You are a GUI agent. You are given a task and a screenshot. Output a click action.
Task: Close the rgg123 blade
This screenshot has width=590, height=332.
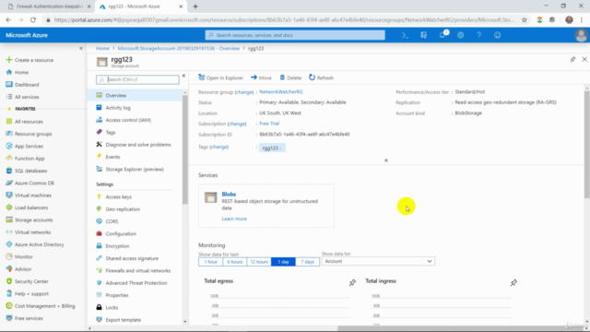click(x=584, y=59)
